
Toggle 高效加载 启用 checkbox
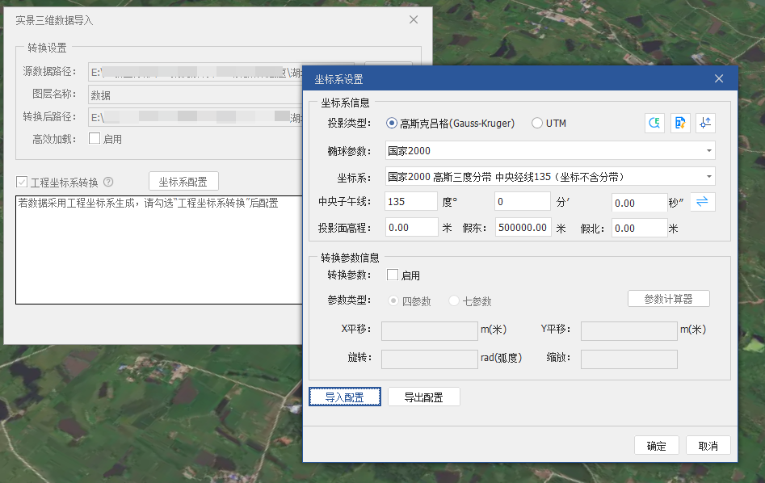click(x=95, y=138)
